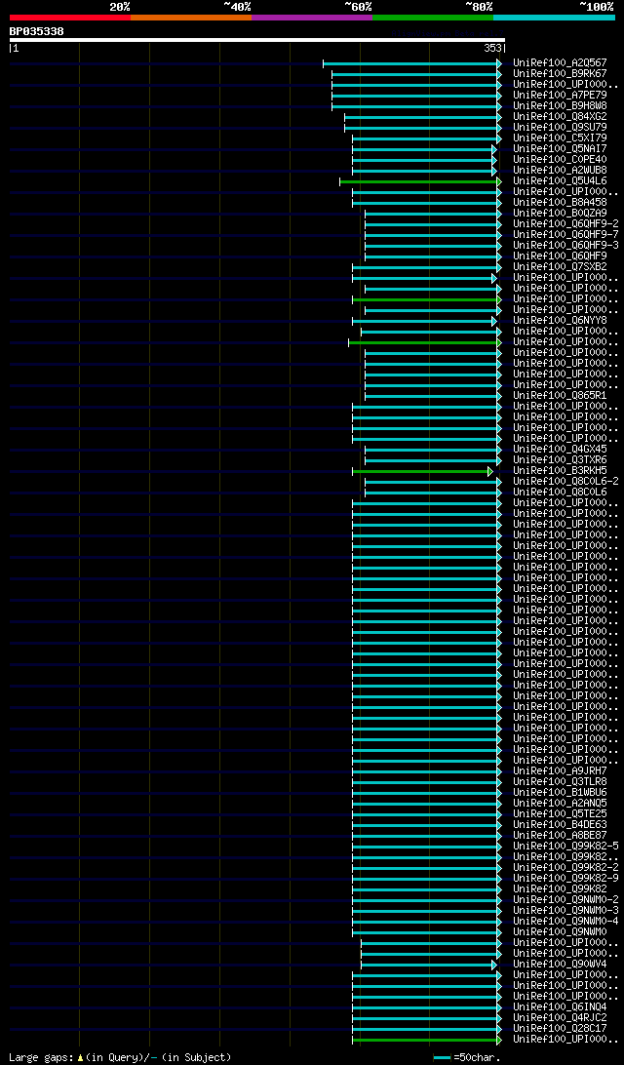624x1065 pixels.
Task: Click the orange ~40% identity legend segment
Action: pos(191,17)
